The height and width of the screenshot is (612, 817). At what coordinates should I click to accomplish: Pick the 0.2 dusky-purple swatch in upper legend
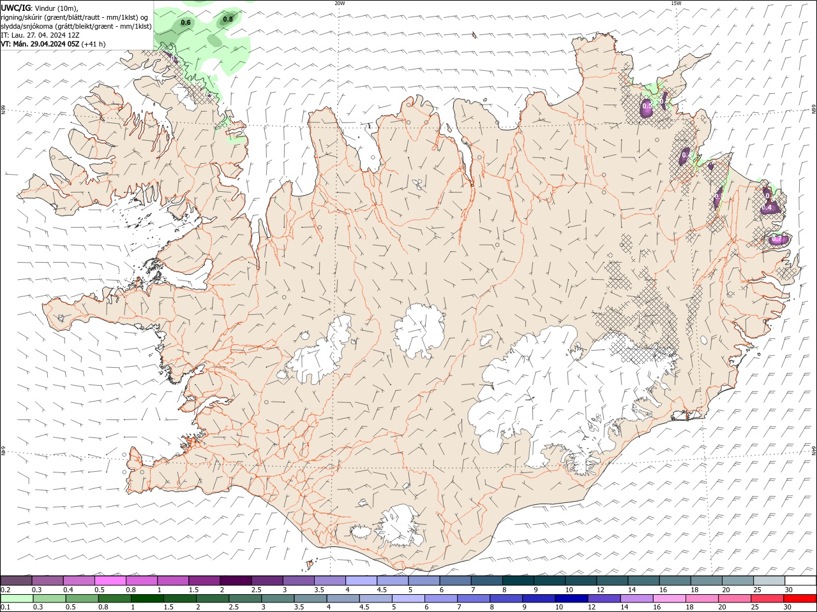point(16,580)
